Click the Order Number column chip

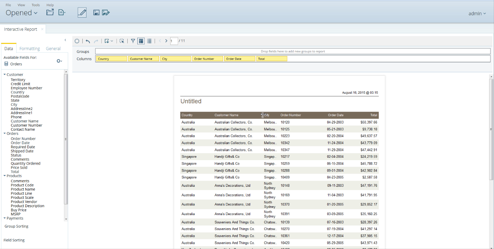click(x=208, y=59)
